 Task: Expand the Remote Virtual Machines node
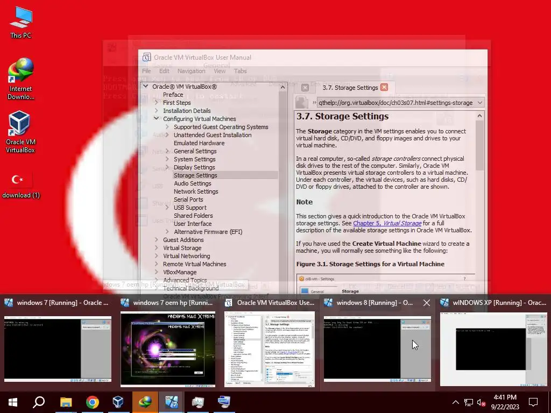tap(157, 264)
